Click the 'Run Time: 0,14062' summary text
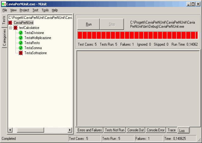The width and height of the screenshot is (202, 143). [x=184, y=44]
